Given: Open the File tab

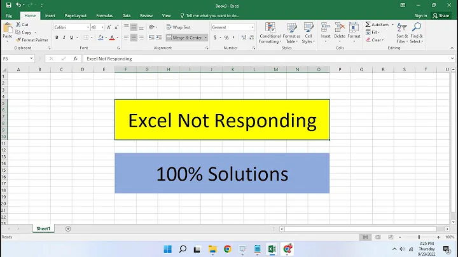Looking at the screenshot, I should 9,15.
